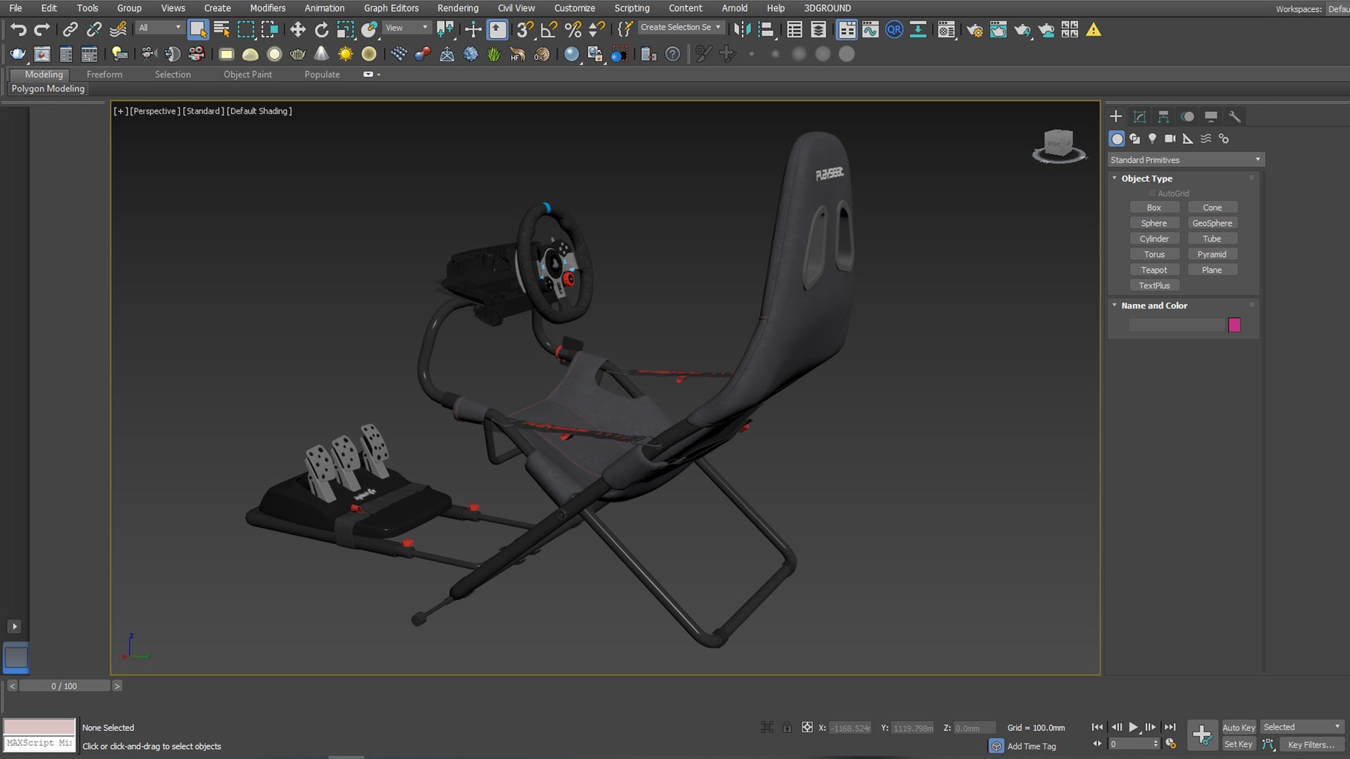Viewport: 1350px width, 759px height.
Task: Change the object color swatch
Action: (x=1234, y=325)
